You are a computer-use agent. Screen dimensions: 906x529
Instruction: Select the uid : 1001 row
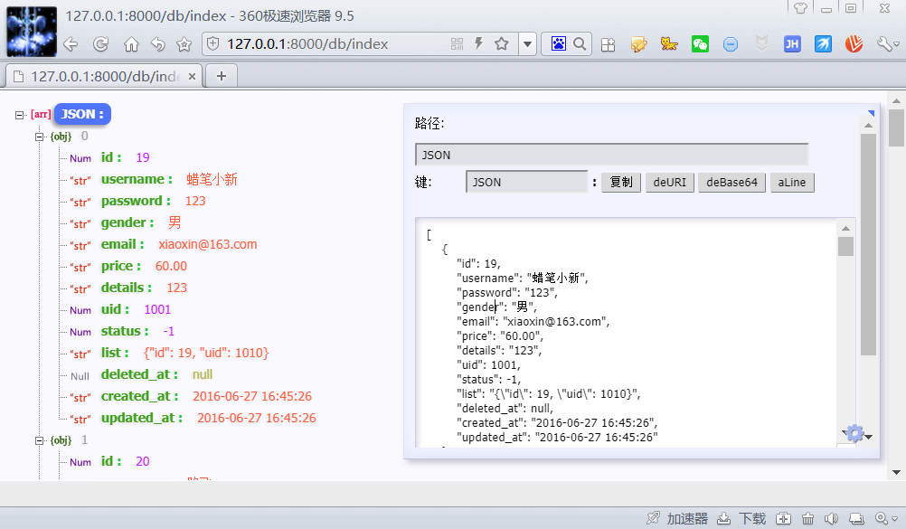120,309
